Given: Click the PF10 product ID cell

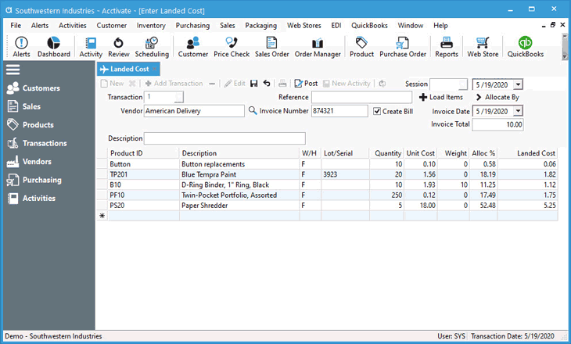Looking at the screenshot, I should pyautogui.click(x=144, y=195).
